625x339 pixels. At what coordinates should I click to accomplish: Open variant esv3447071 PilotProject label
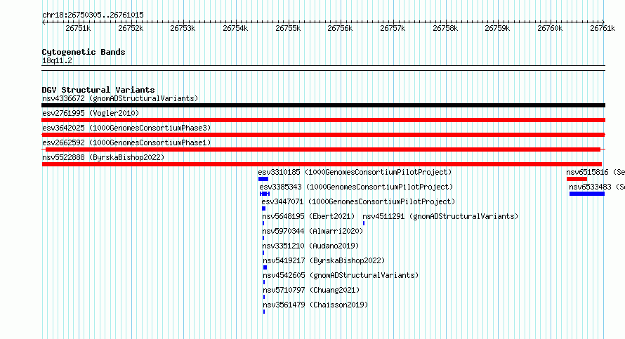pos(358,201)
